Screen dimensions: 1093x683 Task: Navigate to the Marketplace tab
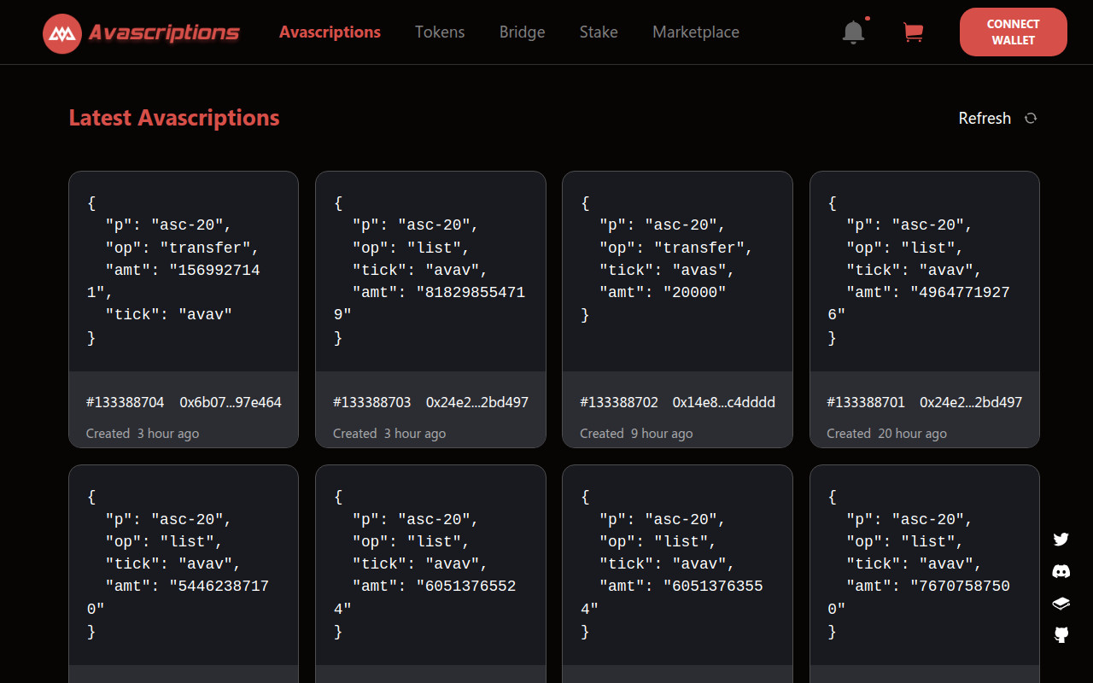coord(696,32)
